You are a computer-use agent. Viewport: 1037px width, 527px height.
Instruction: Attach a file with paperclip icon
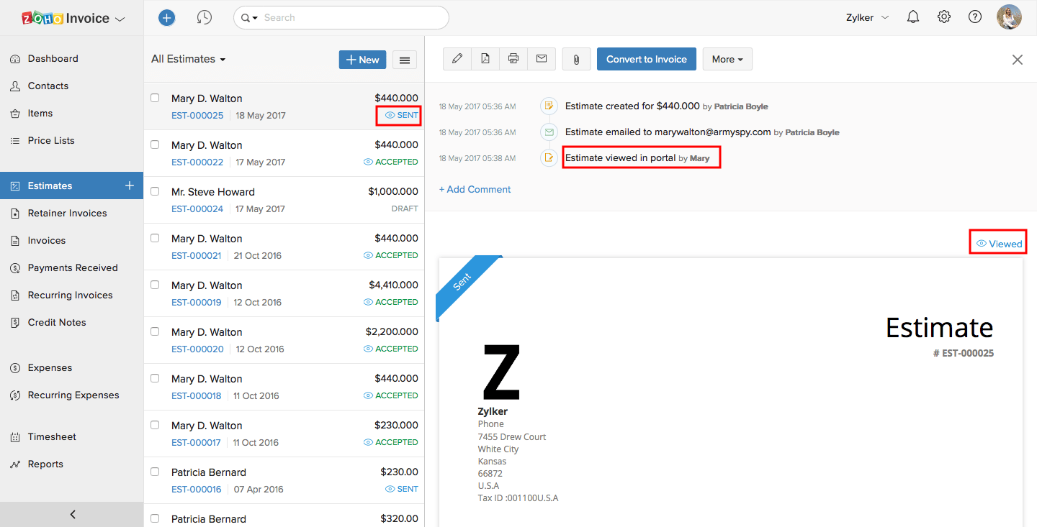coord(576,60)
